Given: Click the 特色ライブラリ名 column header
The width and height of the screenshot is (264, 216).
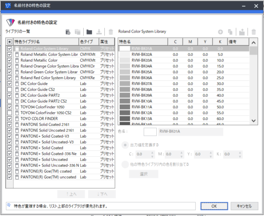Looking at the screenshot, I should (x=46, y=42).
